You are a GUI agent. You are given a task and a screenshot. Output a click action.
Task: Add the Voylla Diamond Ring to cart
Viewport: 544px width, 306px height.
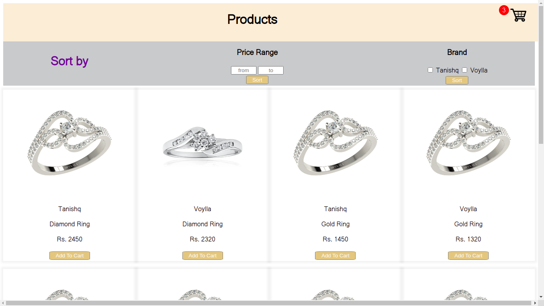point(202,255)
